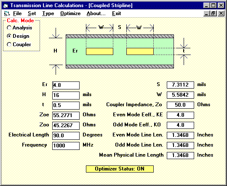Click the Mean Physical Line Length label
Image resolution: width=227 pixels, height=186 pixels.
(x=131, y=155)
